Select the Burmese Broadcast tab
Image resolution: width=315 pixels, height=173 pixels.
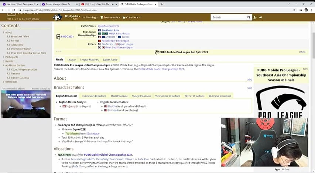click(220, 96)
